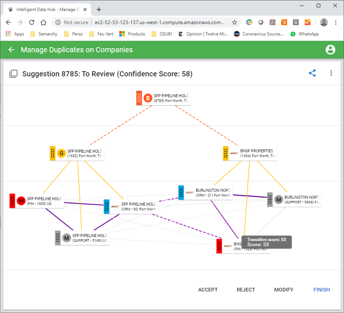This screenshot has width=344, height=313.
Task: Click the grey M avatar on SUPPORT 5169 node
Action: (x=66, y=238)
